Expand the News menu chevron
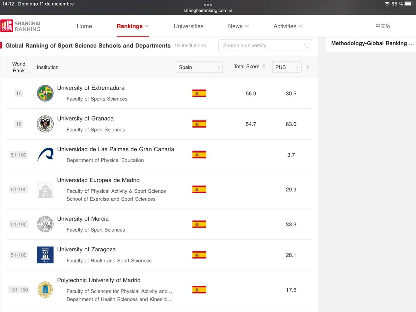Image resolution: width=416 pixels, height=312 pixels. [247, 26]
